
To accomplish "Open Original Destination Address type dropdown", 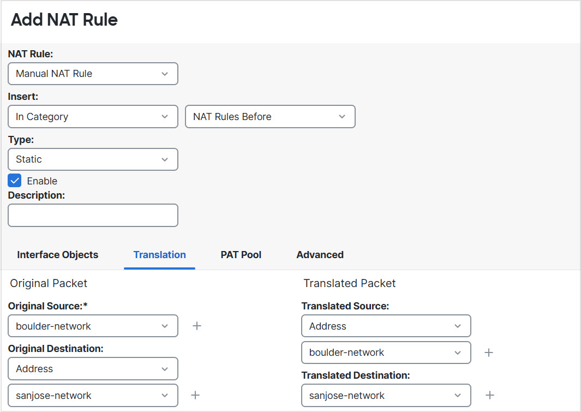I will (x=93, y=369).
